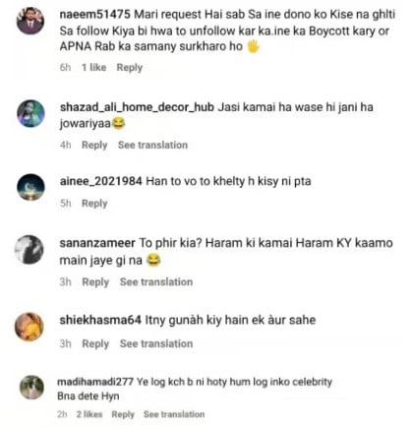Reply to madihamadi277's comment

click(123, 414)
